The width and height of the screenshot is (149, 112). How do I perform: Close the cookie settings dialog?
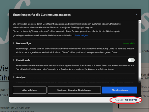(137, 15)
